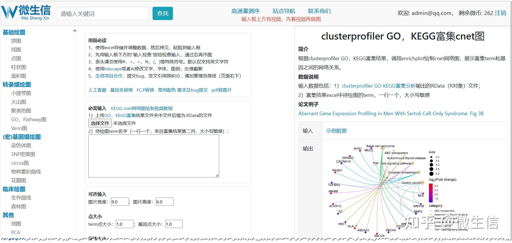Click the 注销 logout link
Viewport: 512px width, 243px height.
(x=500, y=13)
